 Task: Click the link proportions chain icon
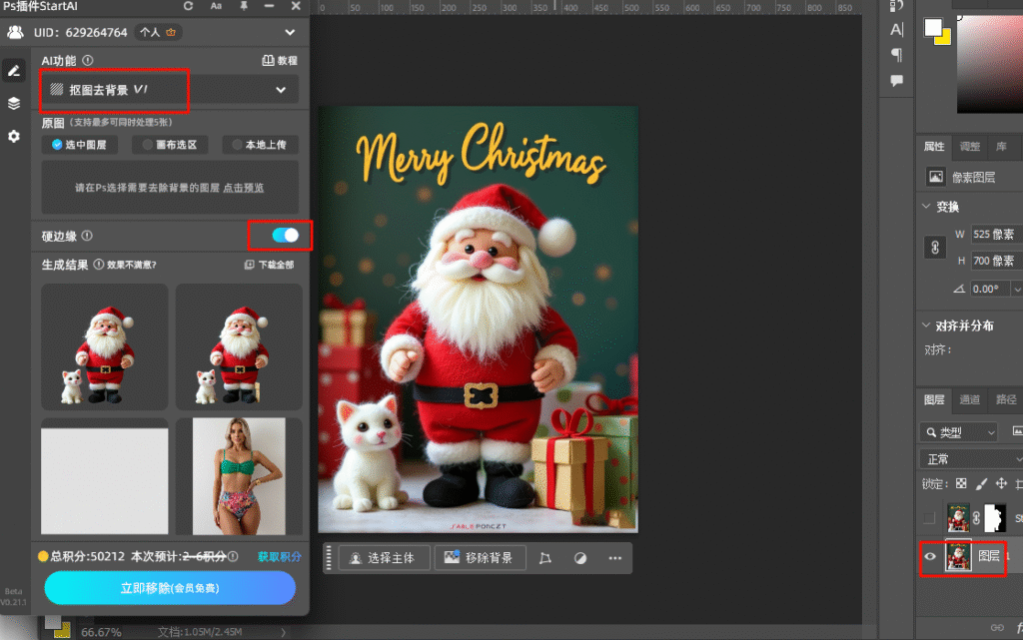click(936, 248)
